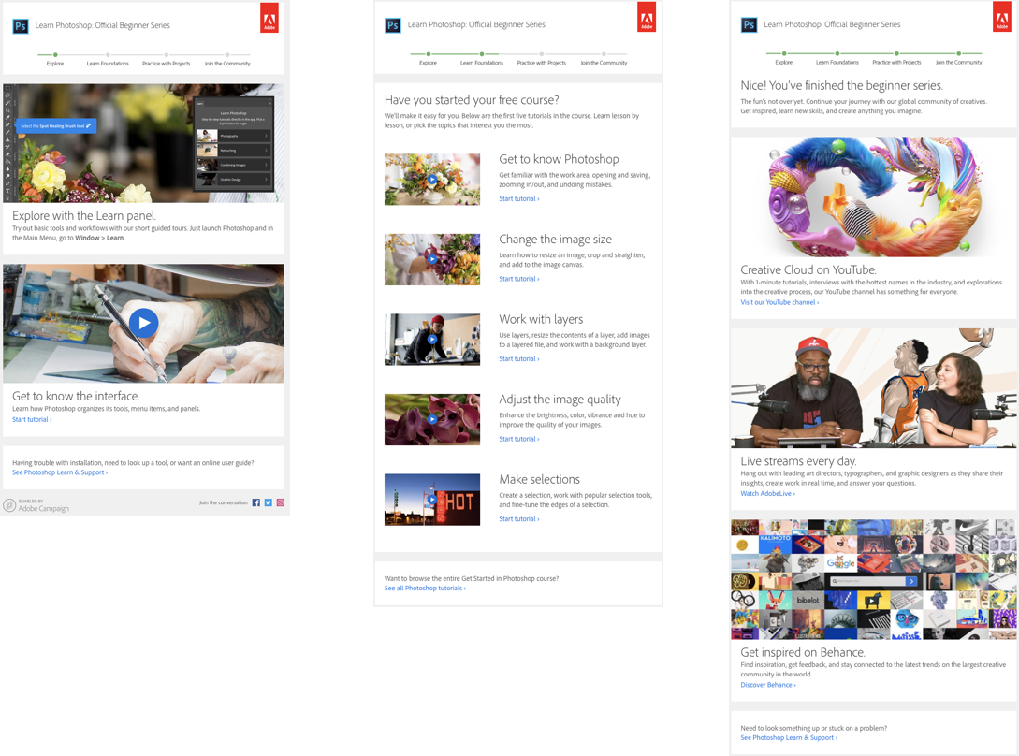Play the Change the image size video
Image resolution: width=1019 pixels, height=756 pixels.
pyautogui.click(x=432, y=259)
